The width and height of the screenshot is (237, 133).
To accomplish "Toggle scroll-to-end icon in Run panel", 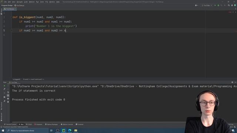I will click(8, 95).
